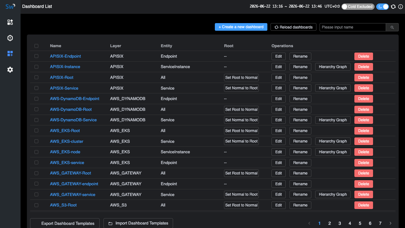Toggle the Cold Excluded switch
The height and width of the screenshot is (228, 405).
point(358,7)
